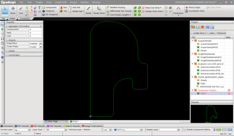Click the Preview thumbnail of the board
The height and width of the screenshot is (136, 234).
pos(212,114)
